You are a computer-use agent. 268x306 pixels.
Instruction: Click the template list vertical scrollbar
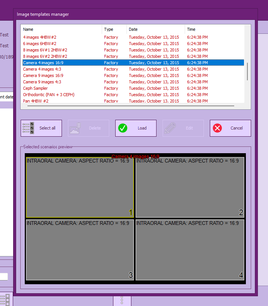click(247, 71)
